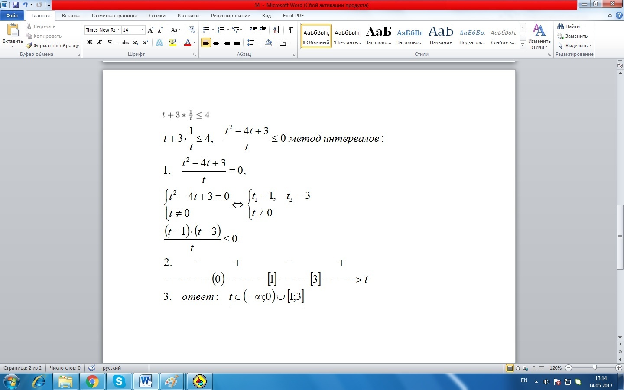Open the line spacing dropdown

coord(252,42)
